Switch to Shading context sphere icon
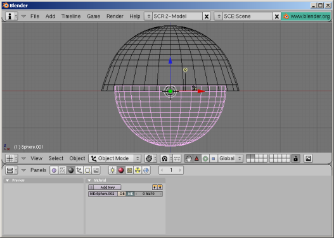Screen dimensions: 334x238 coord(71,170)
